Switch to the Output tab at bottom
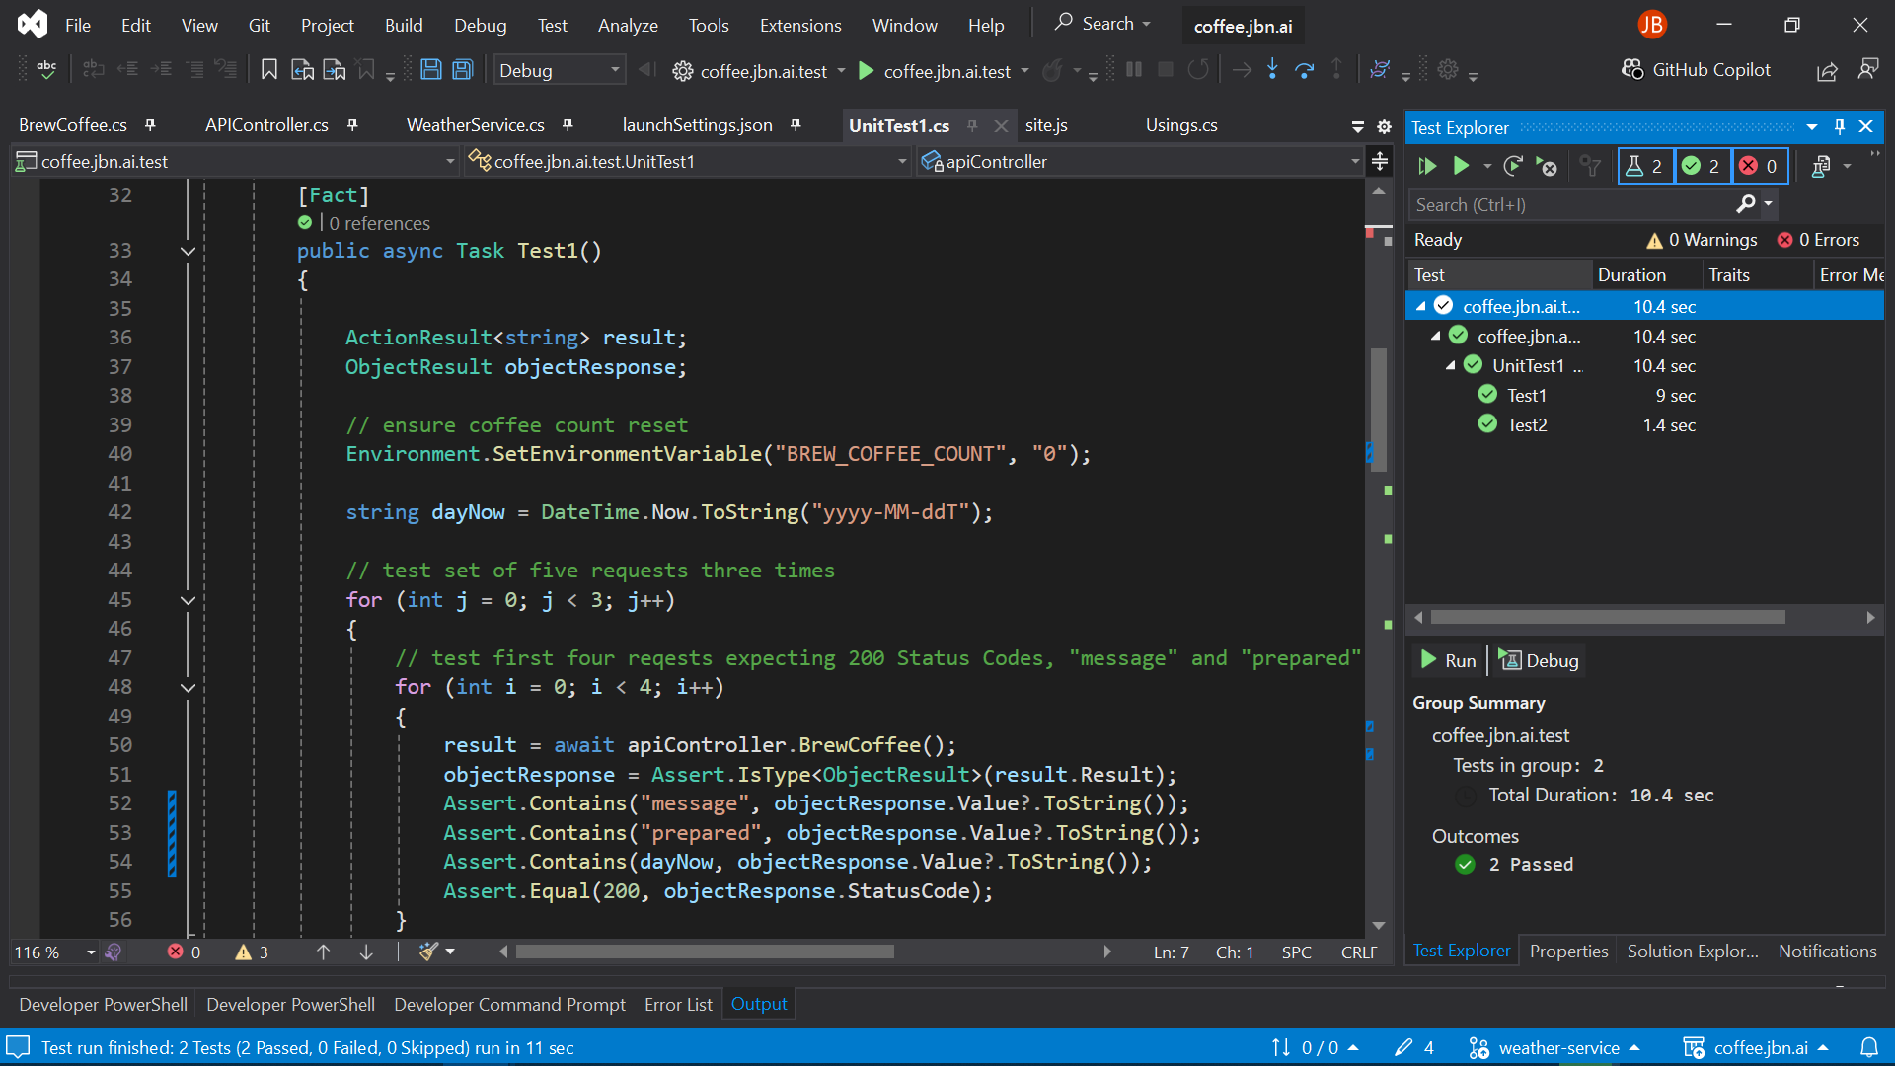The width and height of the screenshot is (1895, 1066). (757, 1004)
